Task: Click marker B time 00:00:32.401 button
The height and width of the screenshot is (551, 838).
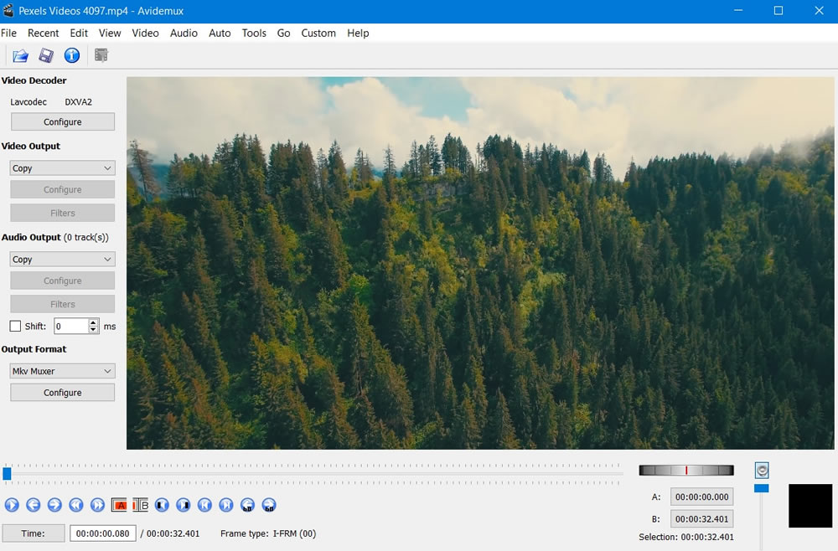Action: click(x=701, y=519)
